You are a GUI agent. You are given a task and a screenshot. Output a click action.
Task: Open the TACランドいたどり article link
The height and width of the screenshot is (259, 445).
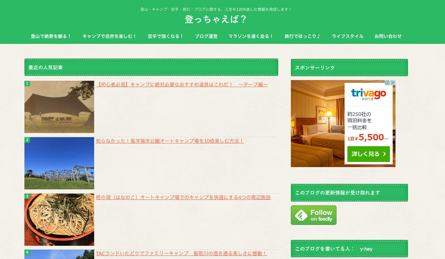point(181,253)
